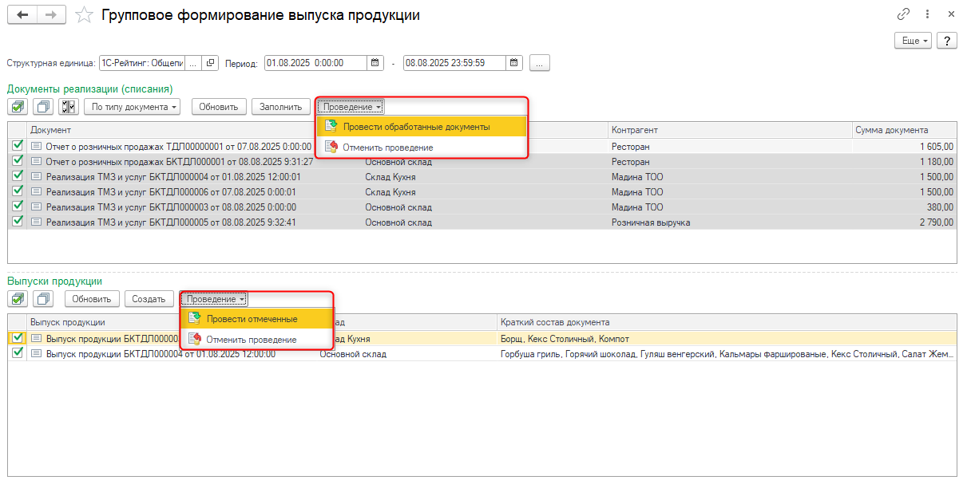Toggle checkbox for Выпуск продукции with Борщ, Кекс

pyautogui.click(x=18, y=338)
